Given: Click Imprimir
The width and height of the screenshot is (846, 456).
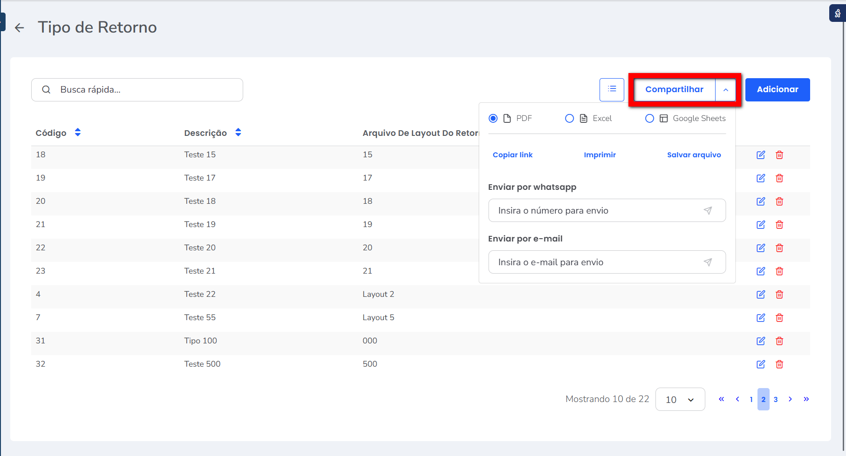Looking at the screenshot, I should click(600, 155).
